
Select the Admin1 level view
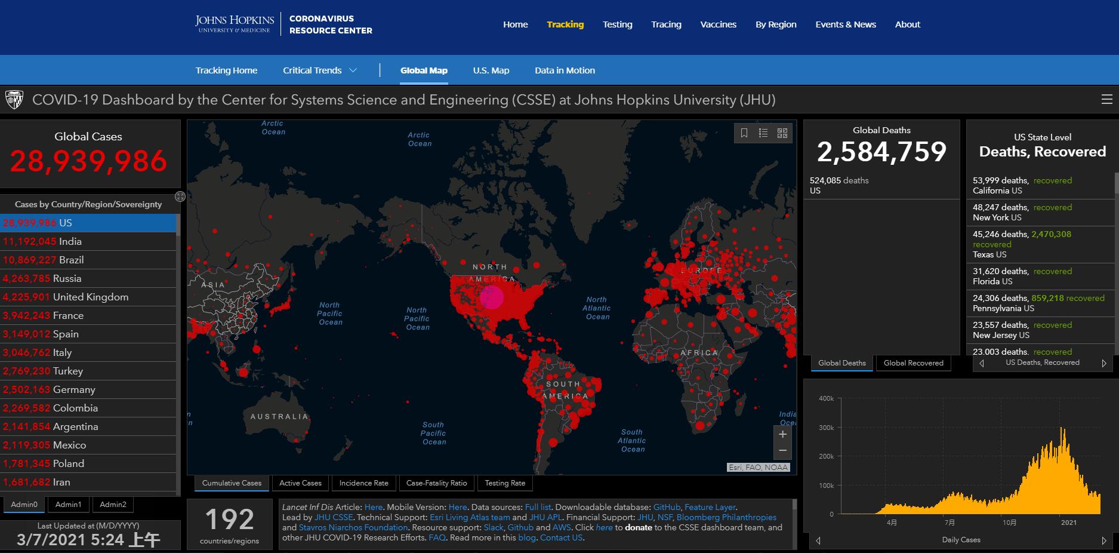68,505
